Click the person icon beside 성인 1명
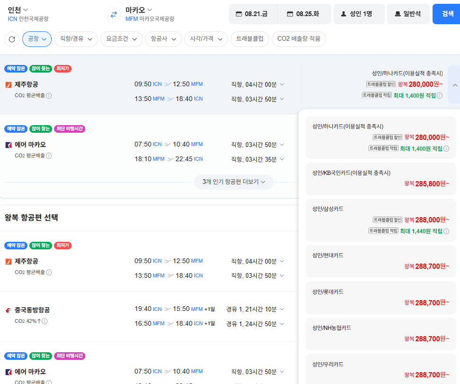 click(343, 14)
